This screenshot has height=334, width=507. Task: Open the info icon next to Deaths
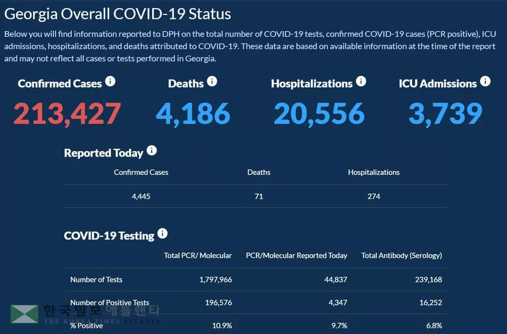pyautogui.click(x=212, y=82)
